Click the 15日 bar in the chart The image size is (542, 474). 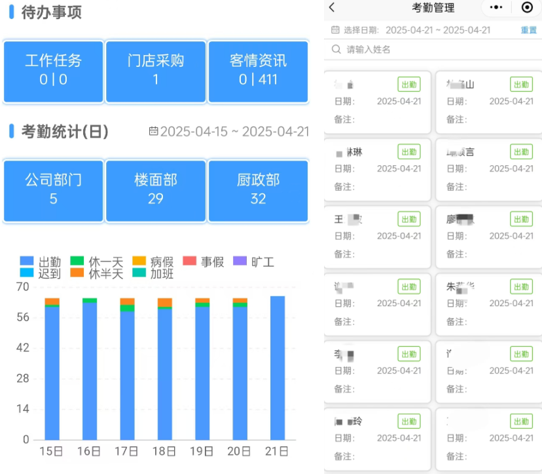[x=52, y=369]
